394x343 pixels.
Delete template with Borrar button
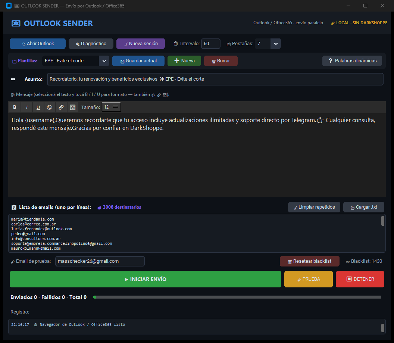221,61
